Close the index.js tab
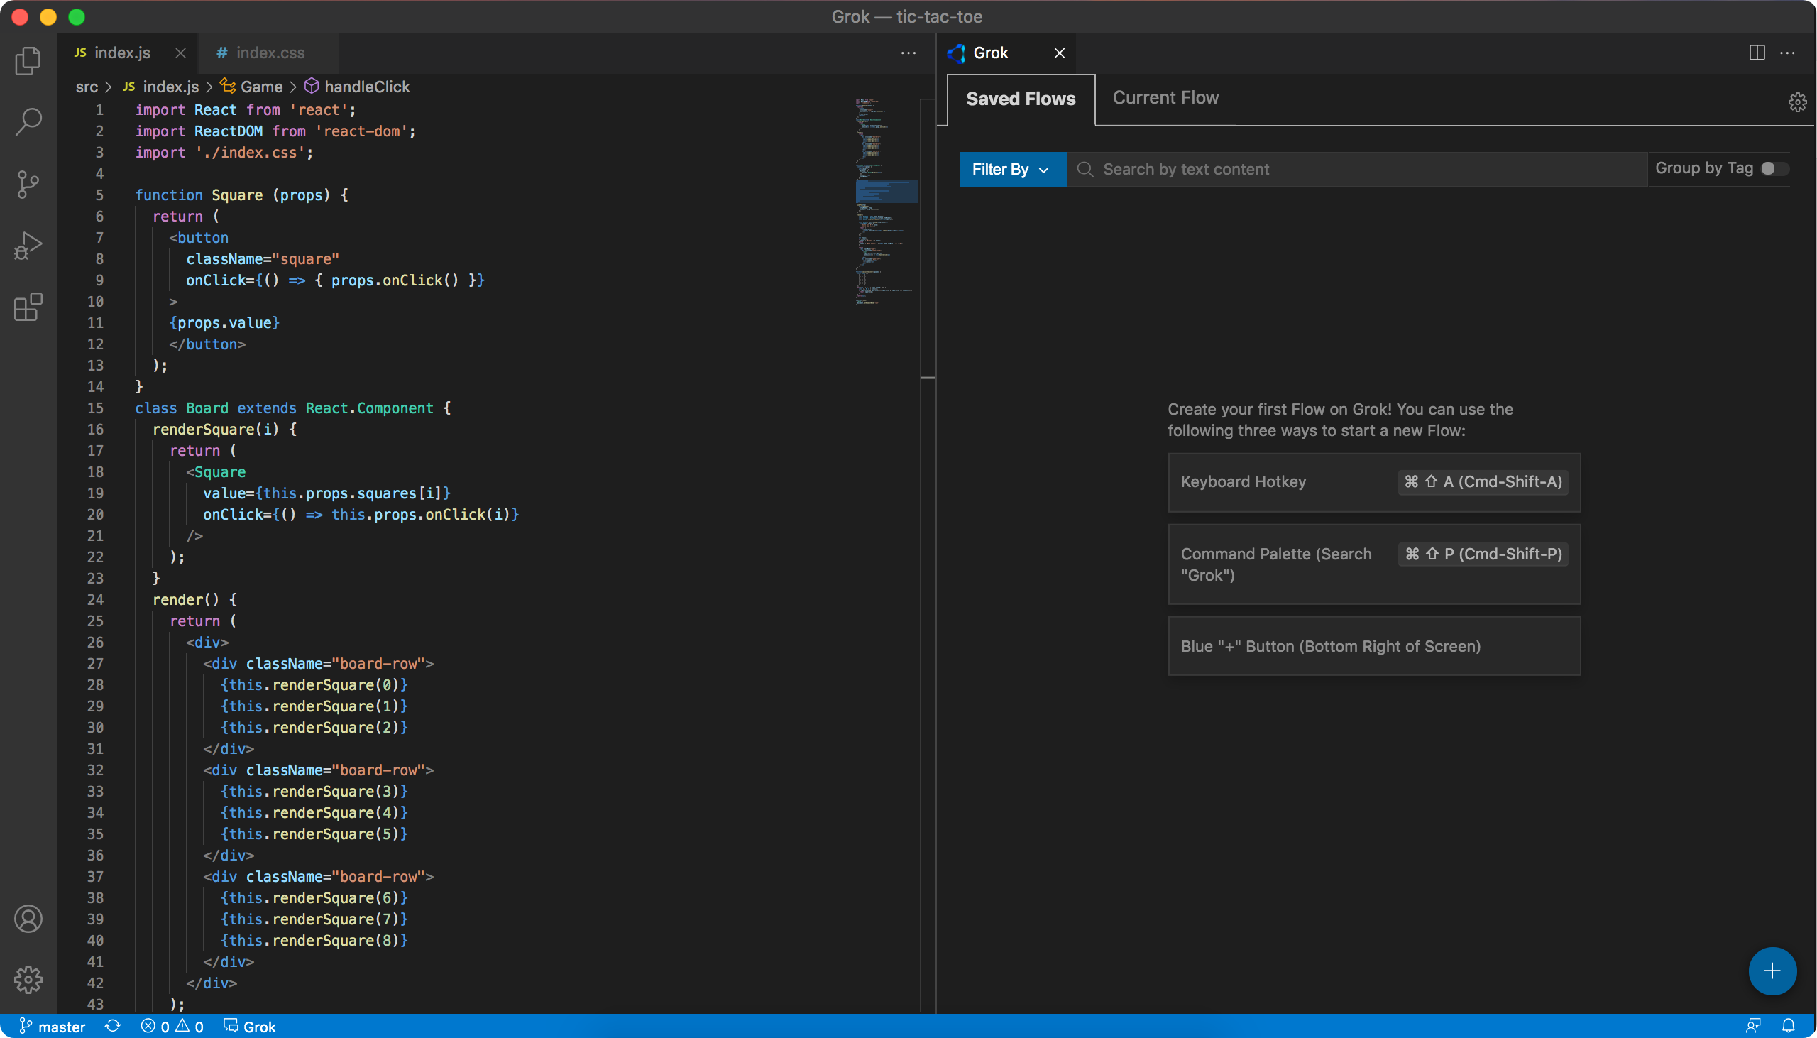This screenshot has height=1038, width=1817. click(180, 53)
